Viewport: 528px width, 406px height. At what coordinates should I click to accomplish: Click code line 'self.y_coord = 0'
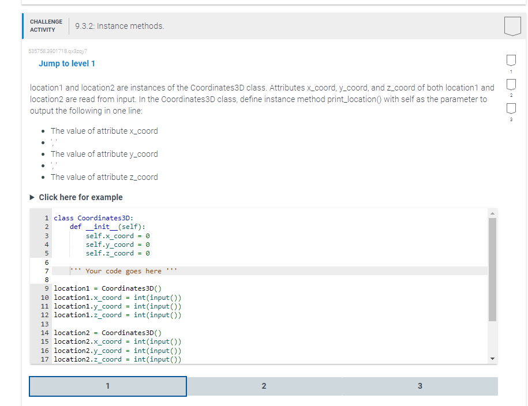click(118, 245)
